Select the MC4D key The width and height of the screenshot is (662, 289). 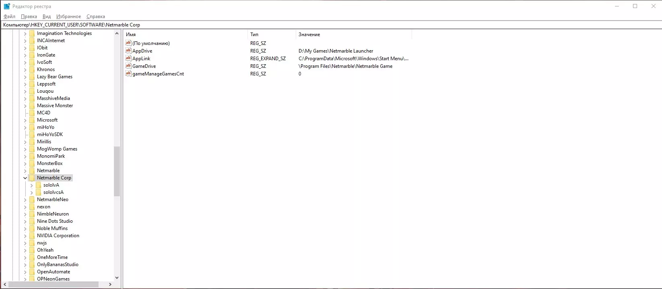[43, 113]
